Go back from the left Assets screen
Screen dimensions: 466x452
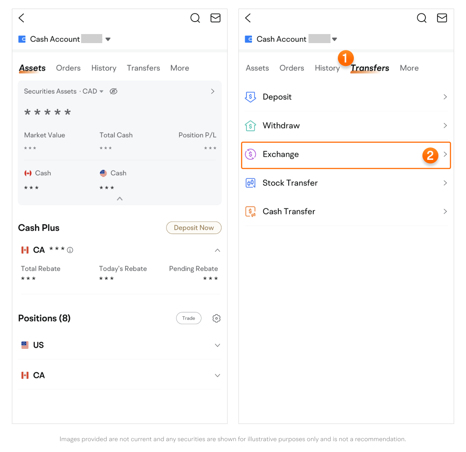pos(22,18)
